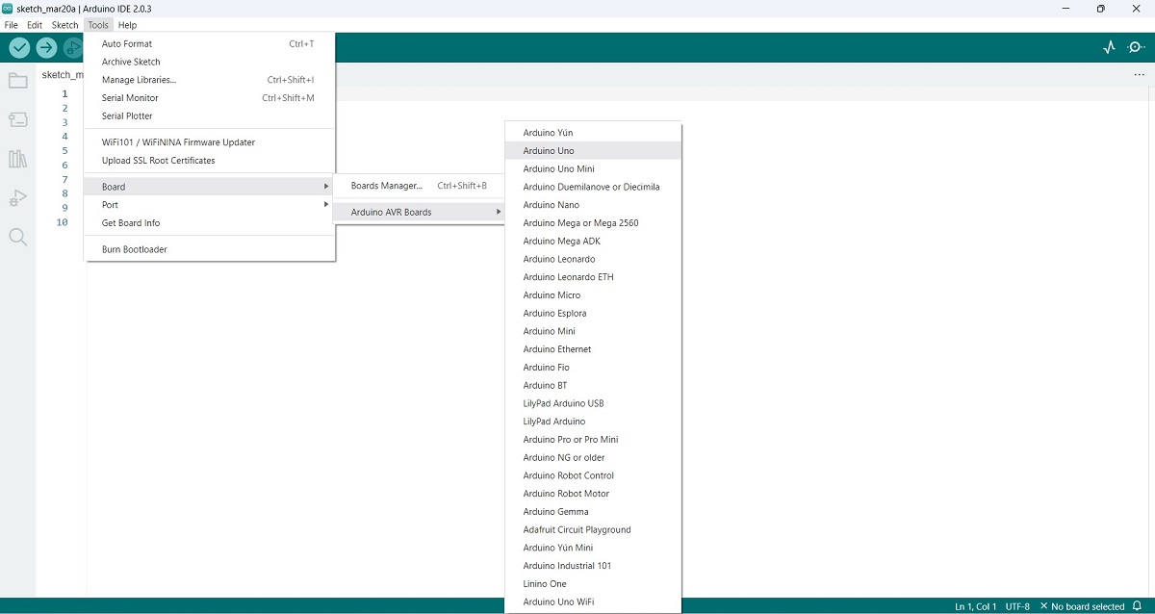Open Serial Monitor icon at top right
This screenshot has width=1155, height=614.
pos(1136,47)
